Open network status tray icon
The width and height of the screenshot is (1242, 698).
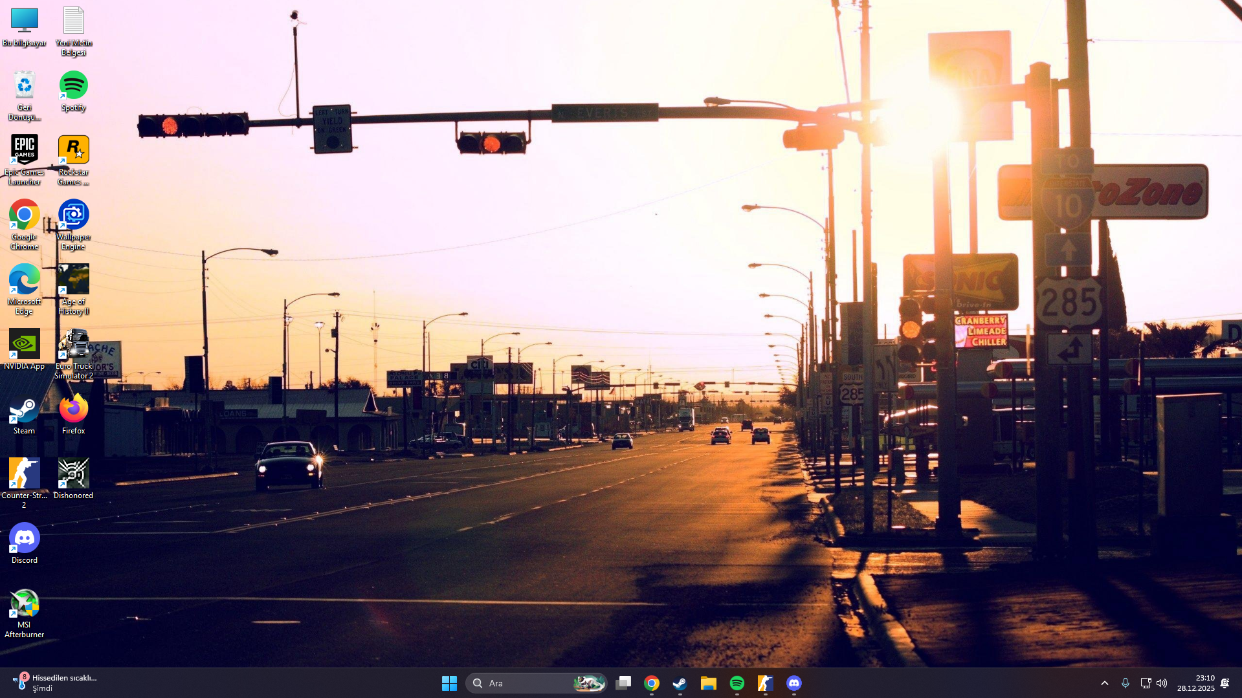[1146, 683]
